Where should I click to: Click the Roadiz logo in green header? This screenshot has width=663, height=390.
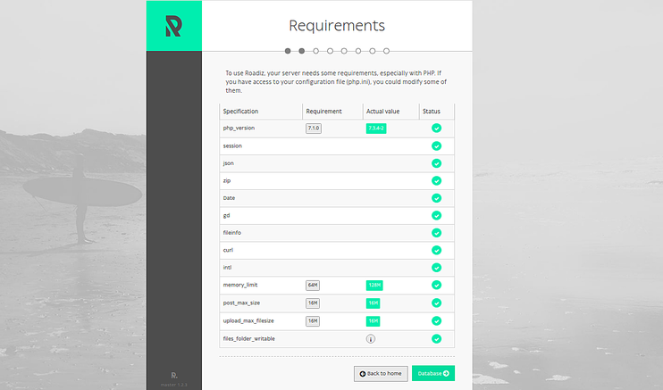(x=174, y=26)
